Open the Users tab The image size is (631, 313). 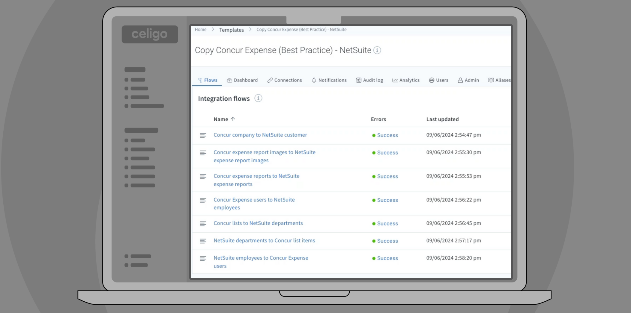(x=438, y=80)
